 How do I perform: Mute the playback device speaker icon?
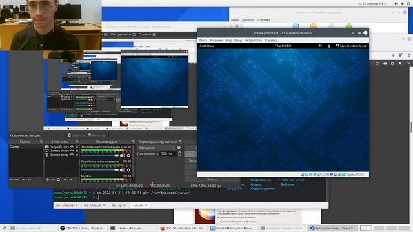(123, 170)
